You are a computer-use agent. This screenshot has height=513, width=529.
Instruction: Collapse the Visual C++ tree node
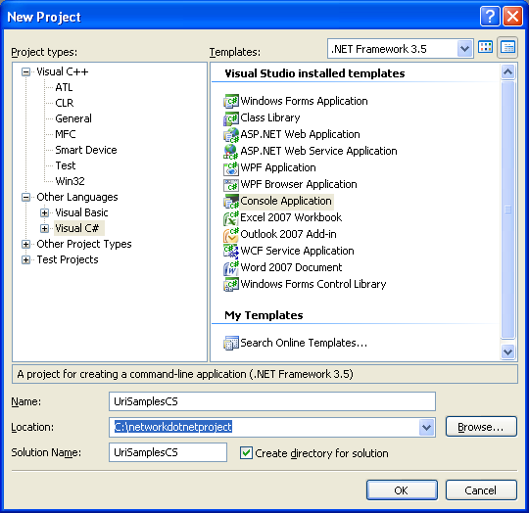point(25,71)
